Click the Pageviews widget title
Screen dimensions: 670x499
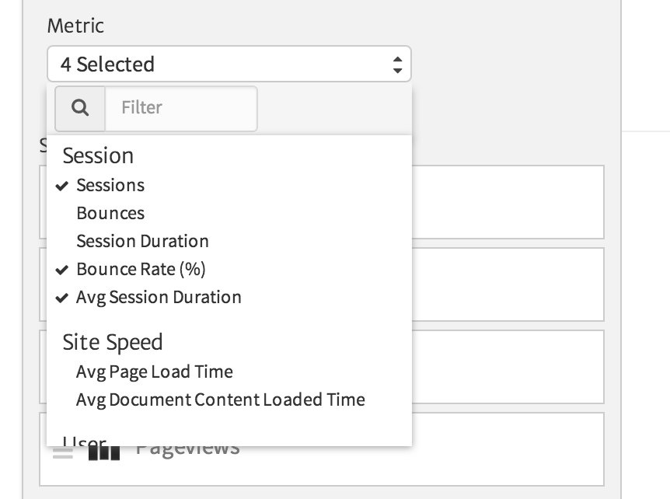(x=187, y=446)
